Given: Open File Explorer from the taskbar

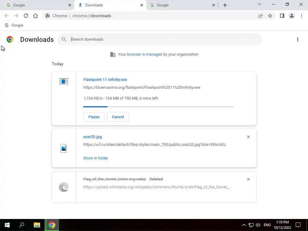Looking at the screenshot, I should click(37, 225).
